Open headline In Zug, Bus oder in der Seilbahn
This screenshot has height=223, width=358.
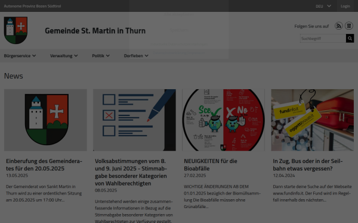pos(308,165)
